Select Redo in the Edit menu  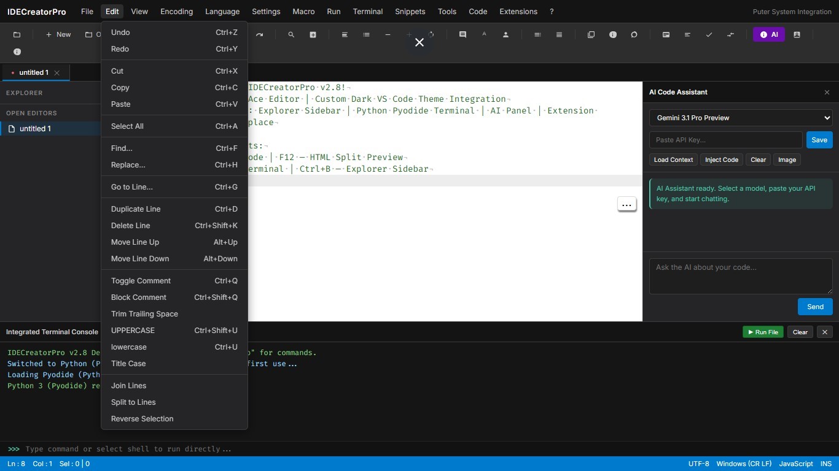point(174,49)
